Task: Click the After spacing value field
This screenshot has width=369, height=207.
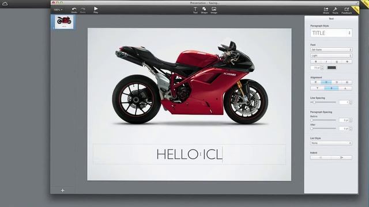Action: coord(344,129)
